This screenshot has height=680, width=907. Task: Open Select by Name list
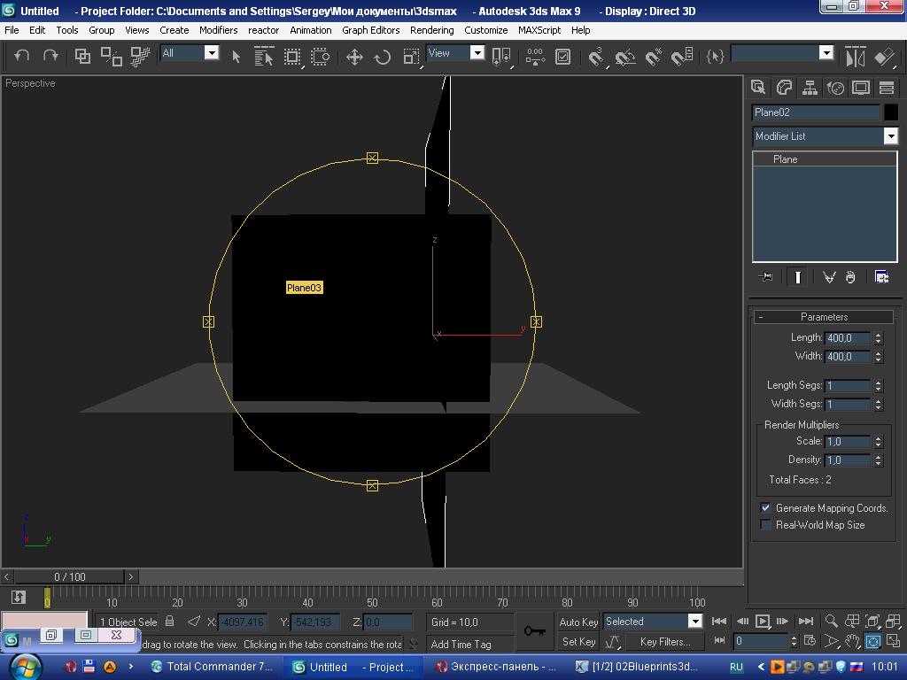264,57
